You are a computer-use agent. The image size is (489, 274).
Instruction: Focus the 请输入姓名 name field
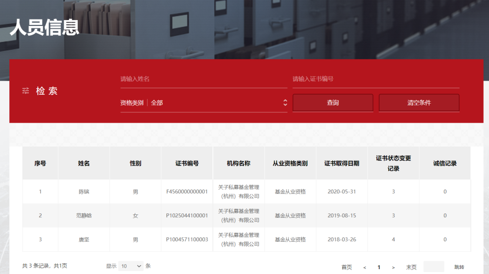203,79
